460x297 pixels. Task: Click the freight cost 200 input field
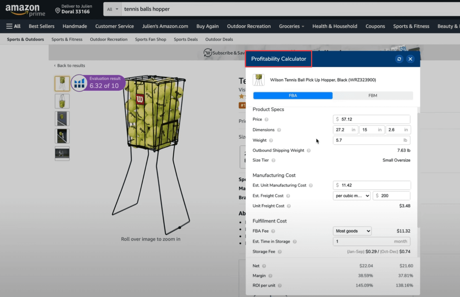pyautogui.click(x=391, y=196)
